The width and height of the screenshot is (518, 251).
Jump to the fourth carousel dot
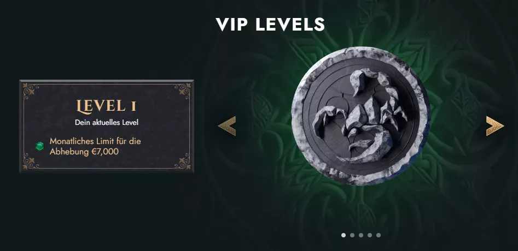[370, 235]
